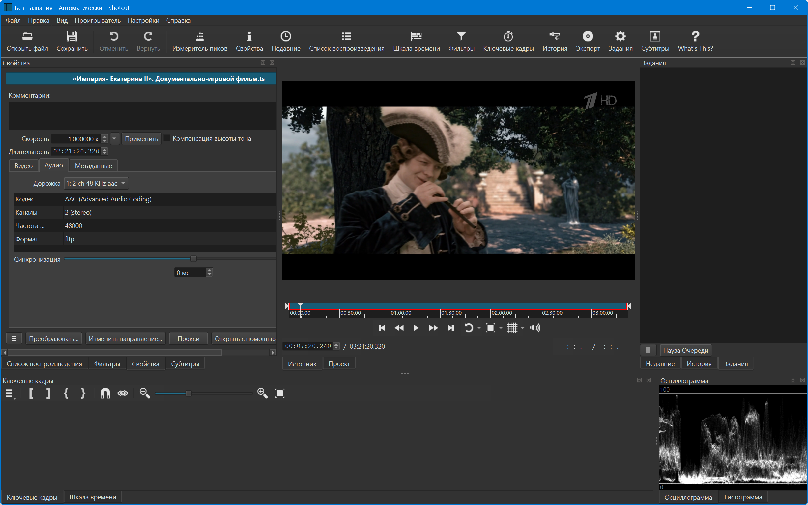The image size is (808, 505).
Task: Click the zoom to fit keyframes icon
Action: (280, 393)
